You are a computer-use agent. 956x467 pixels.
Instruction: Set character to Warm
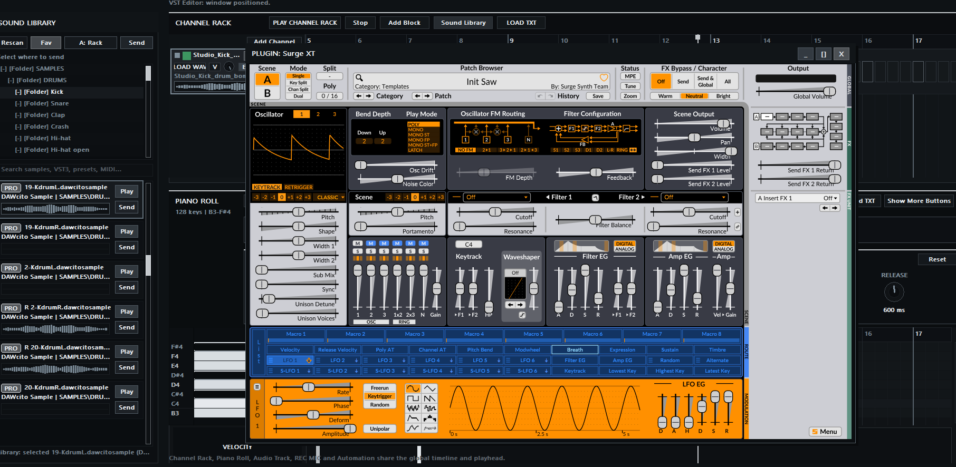coord(665,96)
